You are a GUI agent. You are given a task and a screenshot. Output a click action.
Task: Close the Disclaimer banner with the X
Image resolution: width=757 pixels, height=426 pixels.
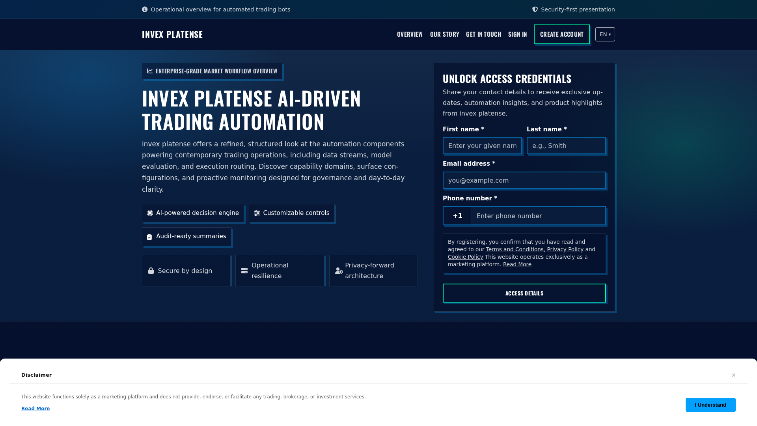[x=734, y=375]
